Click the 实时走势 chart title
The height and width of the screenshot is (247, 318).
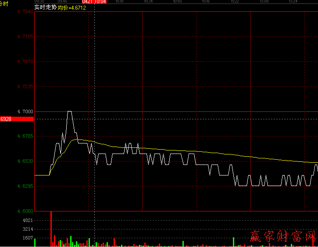(x=46, y=7)
